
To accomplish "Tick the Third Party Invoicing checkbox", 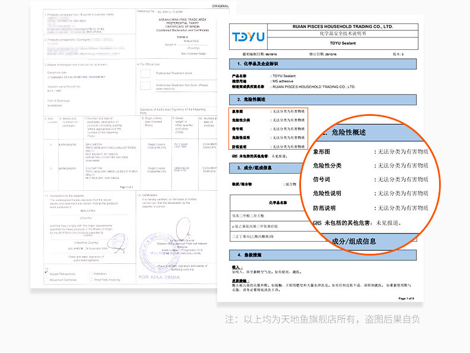I will (x=91, y=279).
